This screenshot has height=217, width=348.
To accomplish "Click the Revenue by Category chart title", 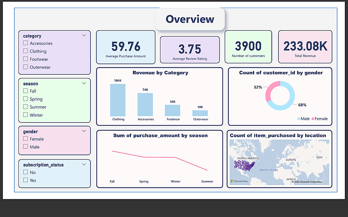I will tap(160, 73).
